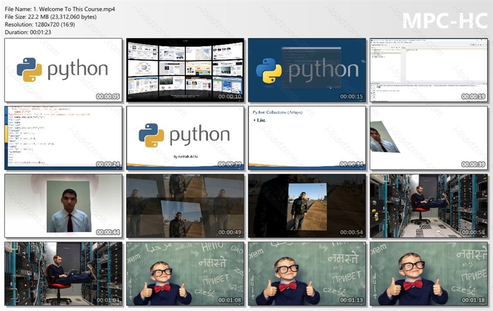Select the thumbnail timestamped 00:01:13

click(307, 274)
